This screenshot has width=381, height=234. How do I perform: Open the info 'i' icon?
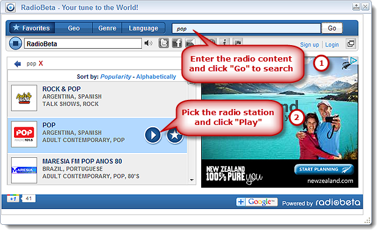(x=225, y=42)
